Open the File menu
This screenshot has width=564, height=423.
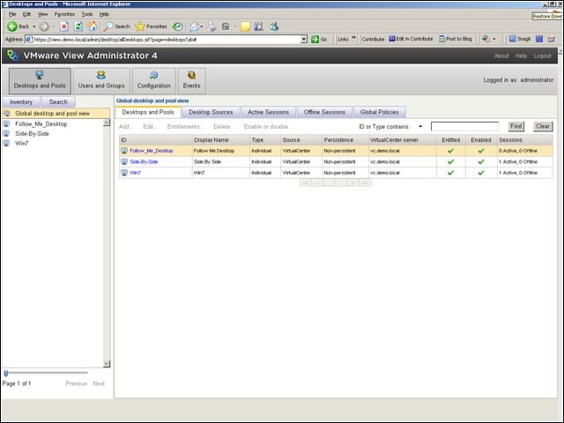(12, 14)
